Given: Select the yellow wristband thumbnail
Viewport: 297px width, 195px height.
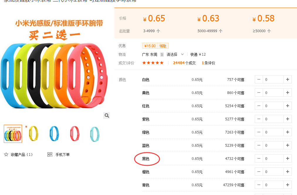Looking at the screenshot, I should tap(33, 134).
